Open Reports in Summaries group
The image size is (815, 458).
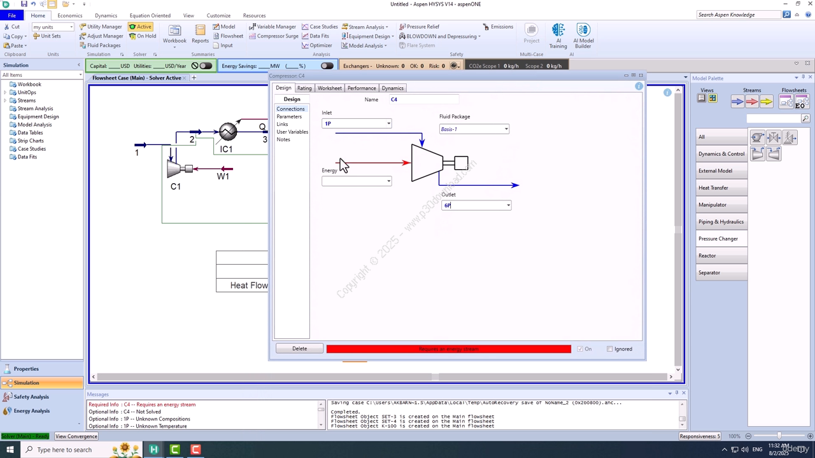point(200,34)
